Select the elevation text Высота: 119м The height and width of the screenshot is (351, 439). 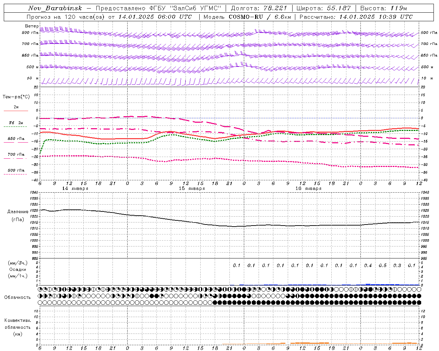383,8
